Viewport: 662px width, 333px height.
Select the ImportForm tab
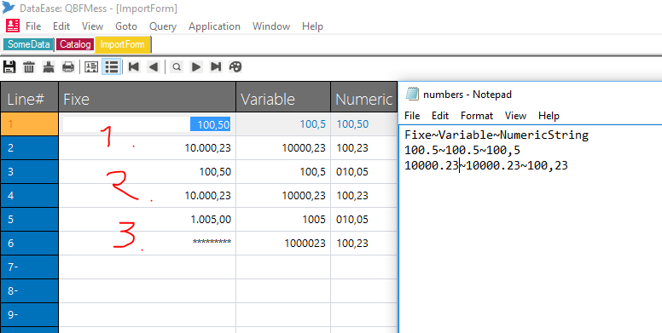pyautogui.click(x=123, y=44)
